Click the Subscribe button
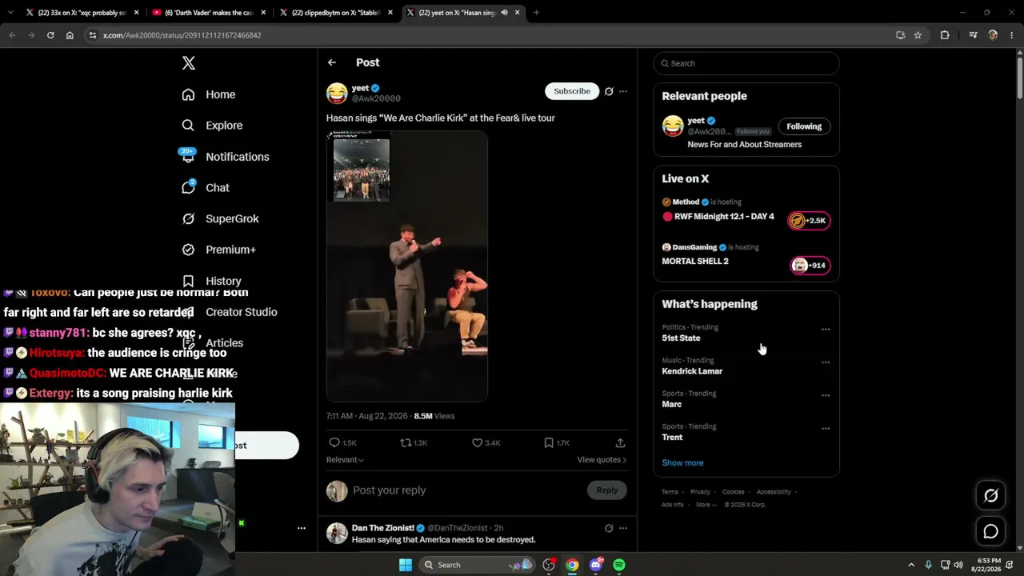 (x=572, y=91)
